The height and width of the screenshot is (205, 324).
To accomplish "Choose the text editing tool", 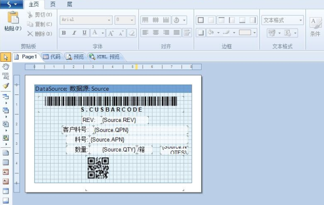I will [6, 76].
